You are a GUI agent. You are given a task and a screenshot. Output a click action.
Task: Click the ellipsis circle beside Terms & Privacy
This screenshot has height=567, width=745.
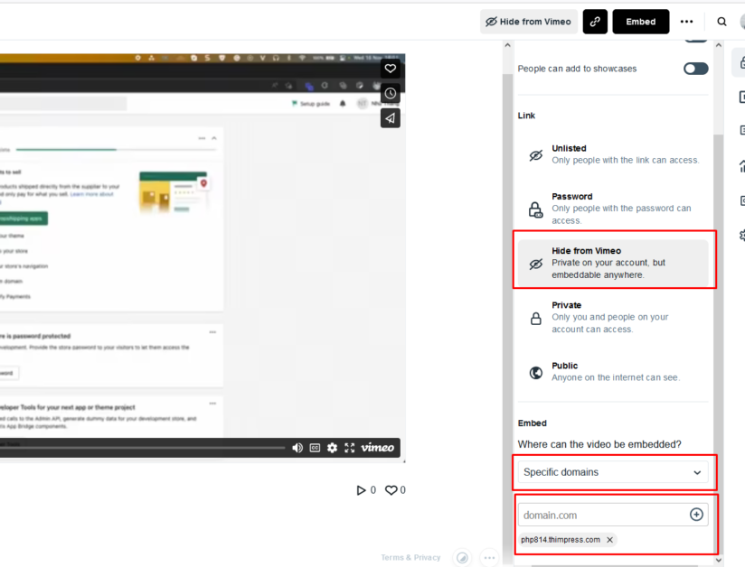pos(489,557)
